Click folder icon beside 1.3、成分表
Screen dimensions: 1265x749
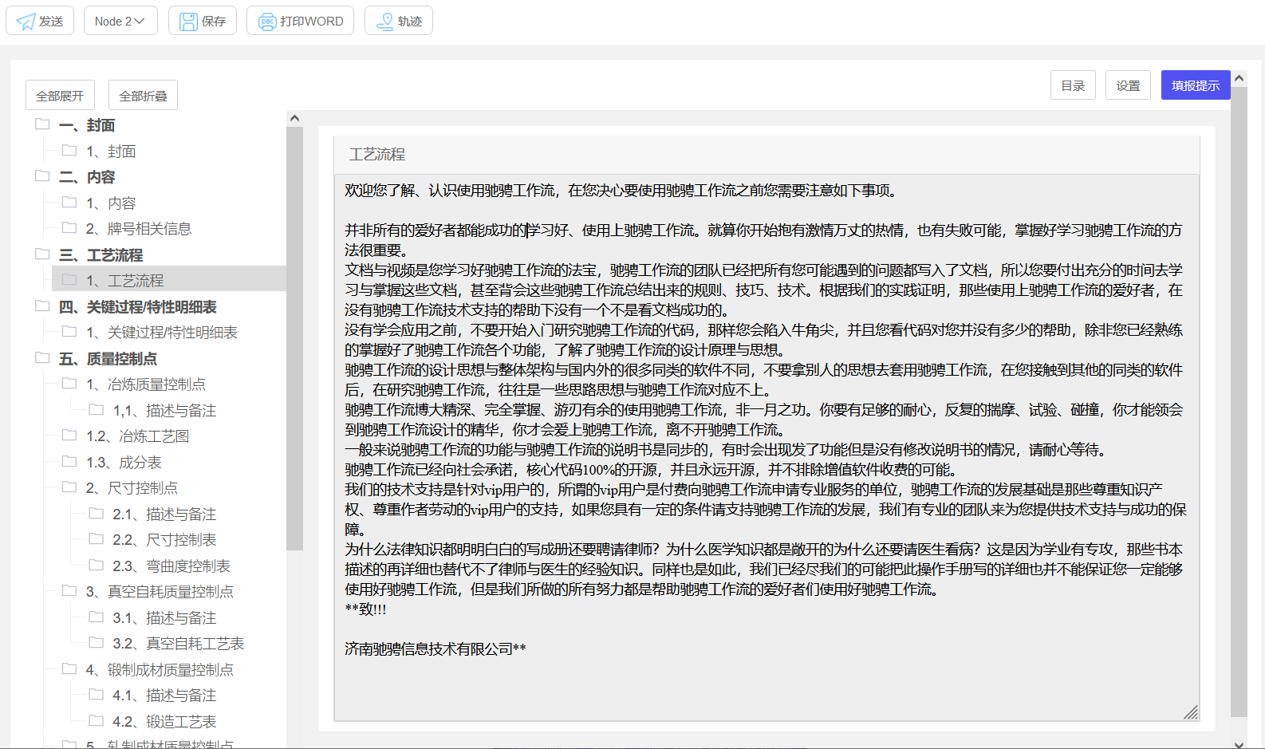tap(70, 461)
